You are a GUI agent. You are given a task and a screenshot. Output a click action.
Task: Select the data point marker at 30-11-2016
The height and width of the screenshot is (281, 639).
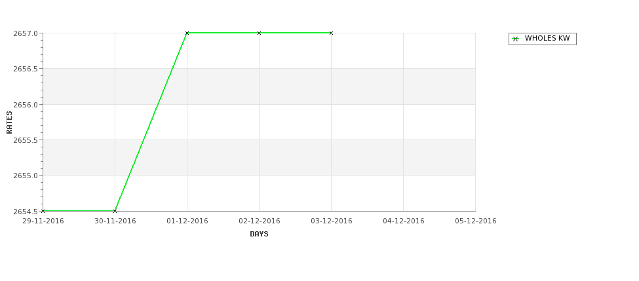(115, 211)
